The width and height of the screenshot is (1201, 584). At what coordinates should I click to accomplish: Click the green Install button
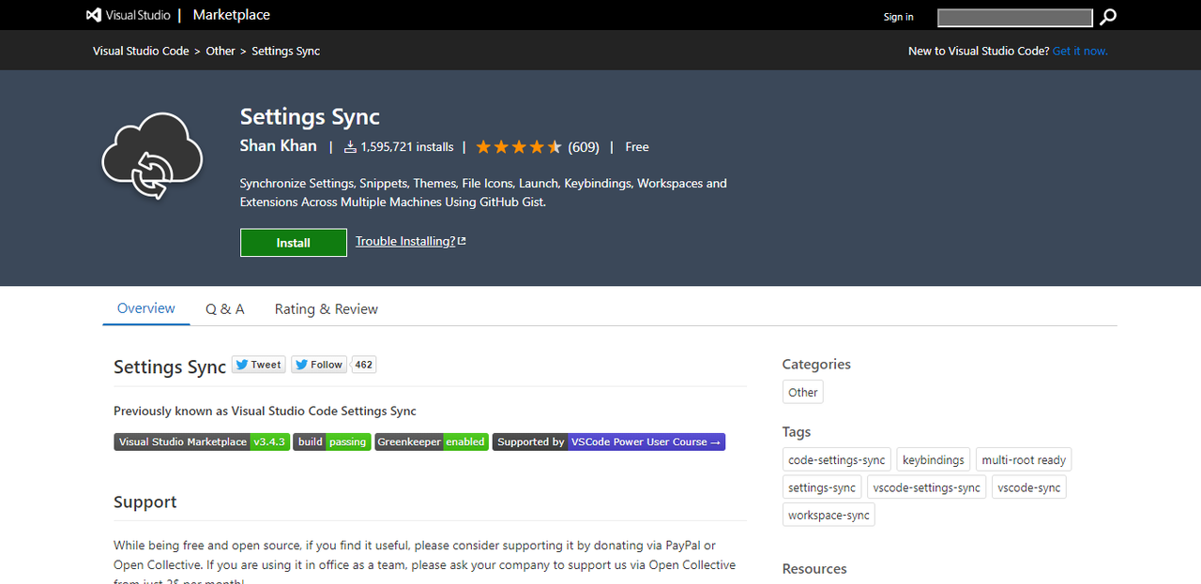pyautogui.click(x=294, y=243)
